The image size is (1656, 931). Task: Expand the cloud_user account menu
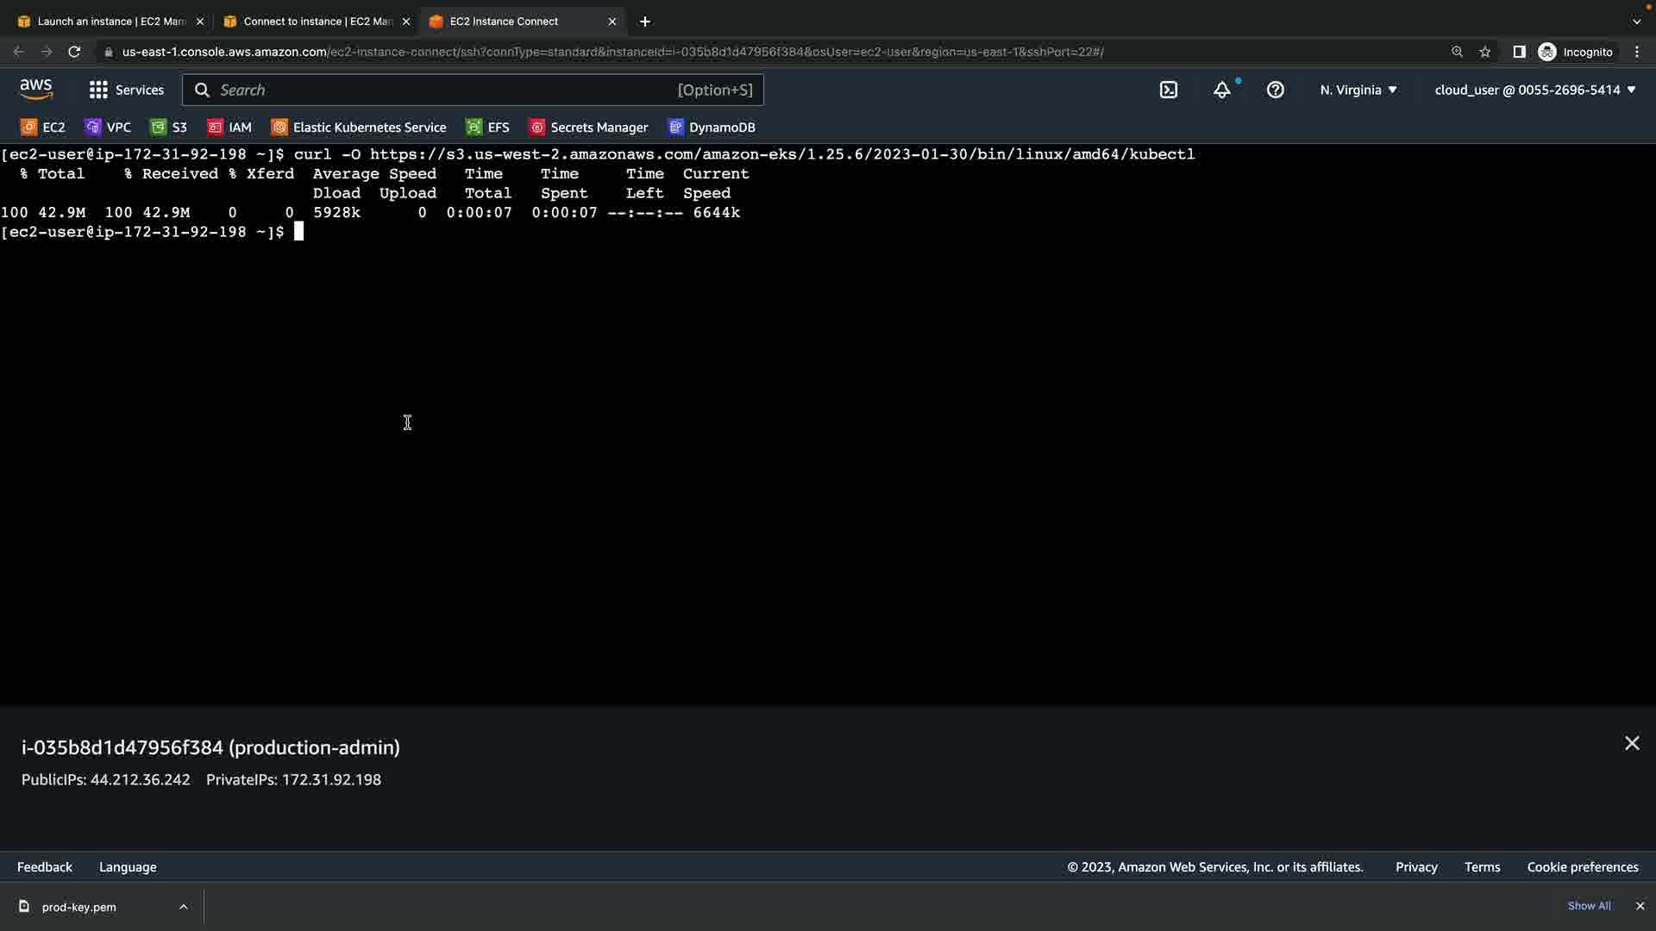1534,90
